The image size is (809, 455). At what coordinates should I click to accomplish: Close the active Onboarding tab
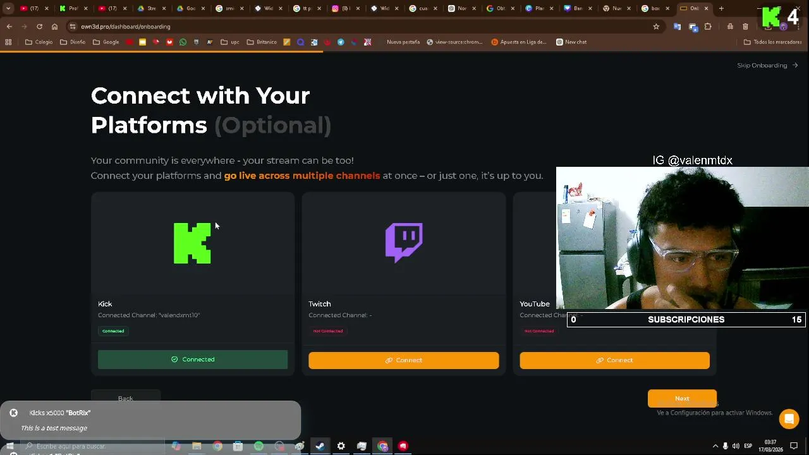(x=706, y=8)
